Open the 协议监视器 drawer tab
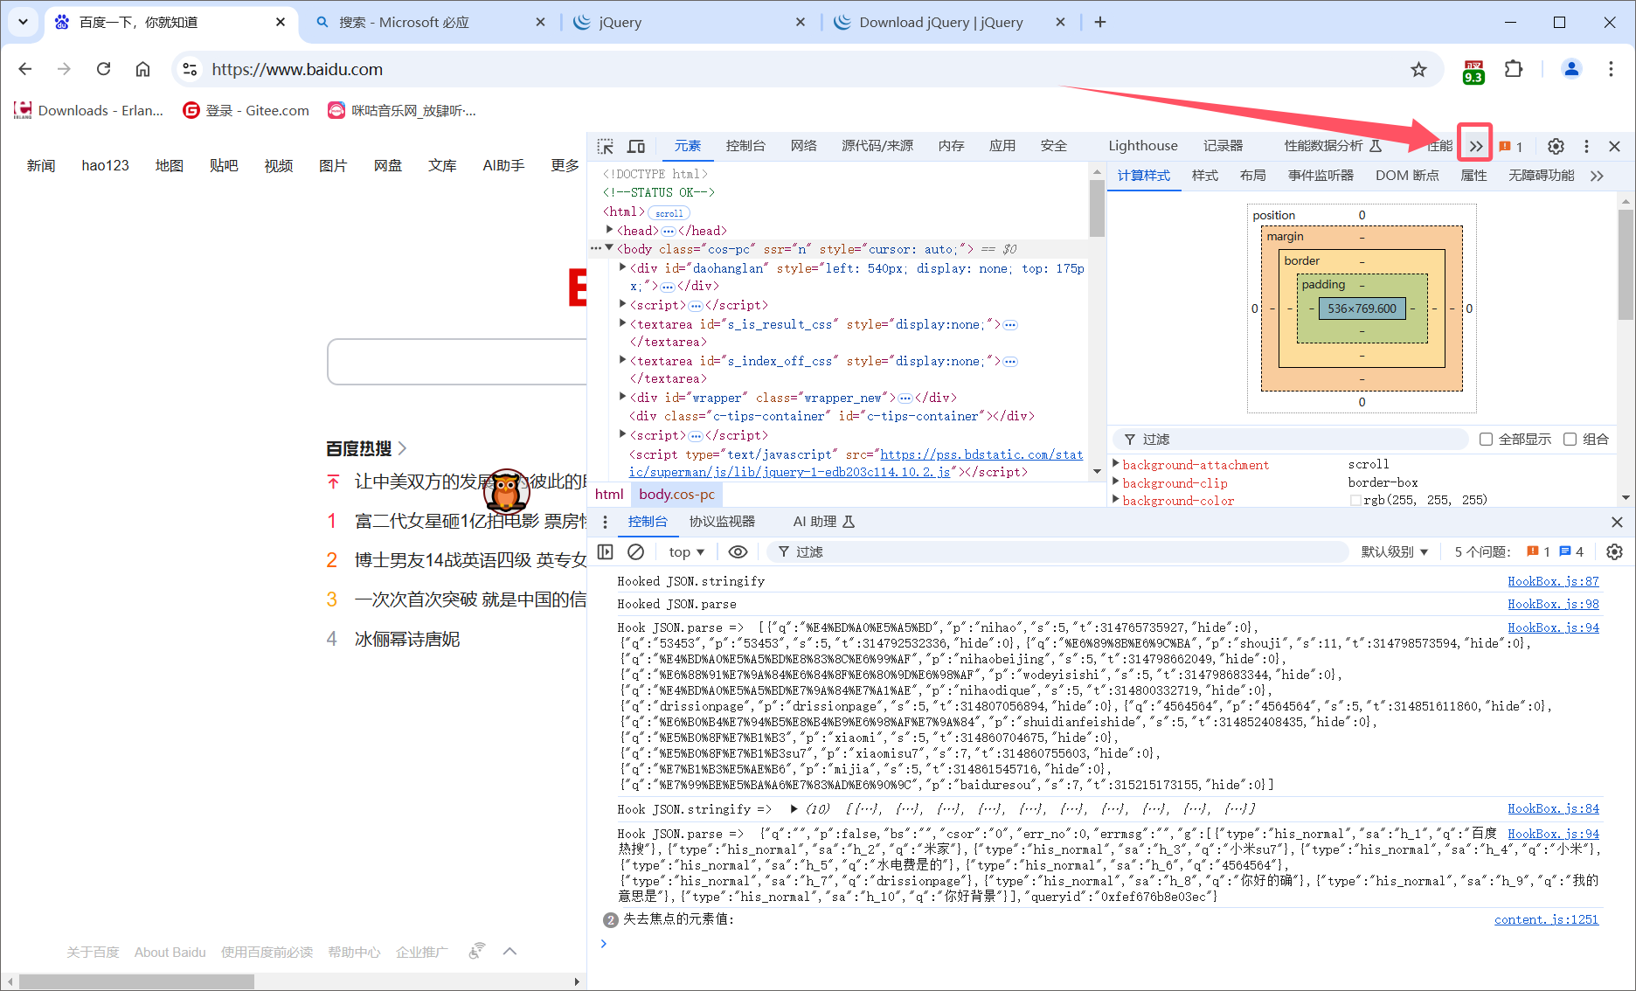Image resolution: width=1636 pixels, height=991 pixels. [x=722, y=522]
